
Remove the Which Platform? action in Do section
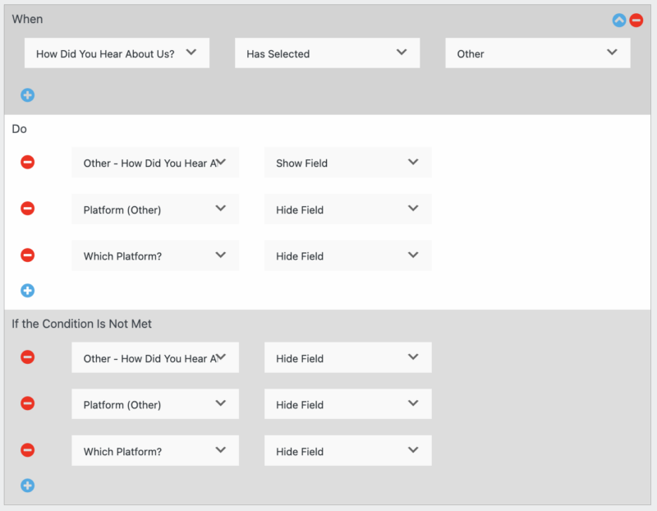click(28, 255)
